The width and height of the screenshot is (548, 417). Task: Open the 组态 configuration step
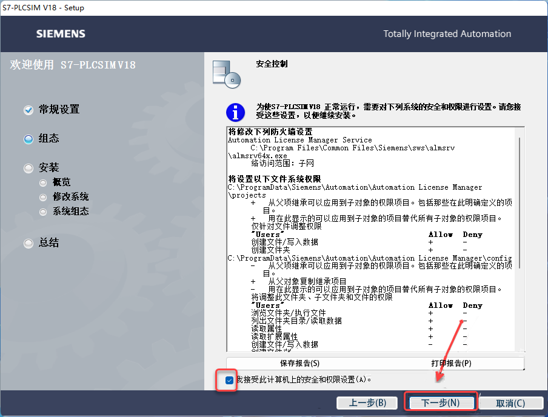(50, 139)
